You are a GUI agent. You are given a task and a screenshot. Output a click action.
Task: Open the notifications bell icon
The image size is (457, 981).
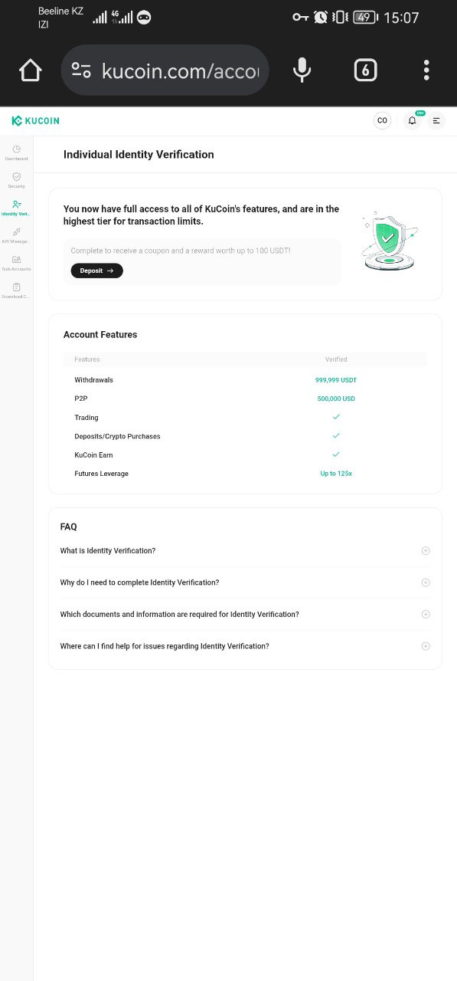pos(413,120)
